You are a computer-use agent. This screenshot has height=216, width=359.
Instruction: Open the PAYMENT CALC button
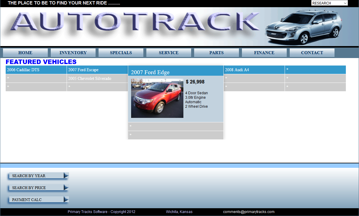39,200
